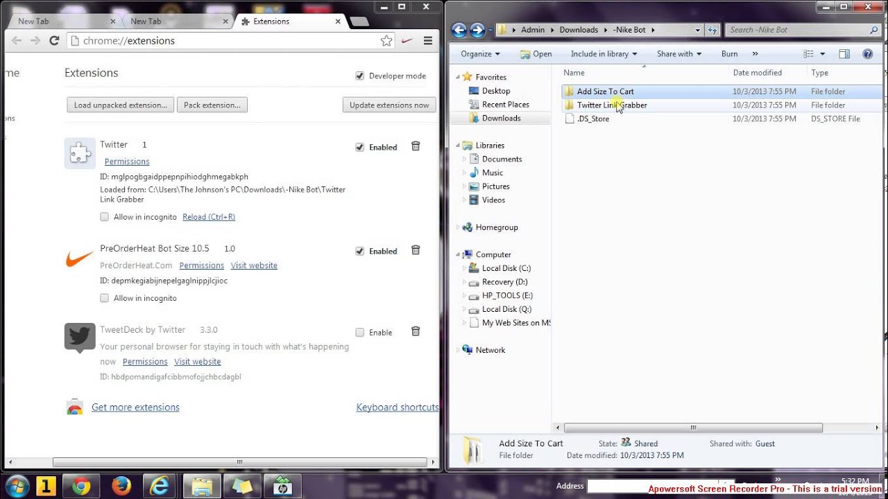The image size is (888, 499).
Task: Click the Explorer back navigation button
Action: (459, 30)
